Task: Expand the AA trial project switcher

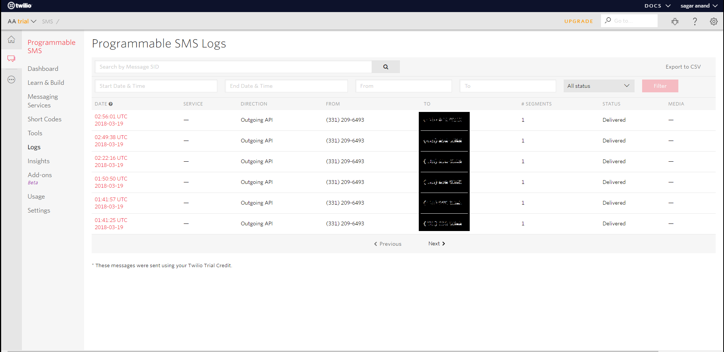Action: [22, 21]
